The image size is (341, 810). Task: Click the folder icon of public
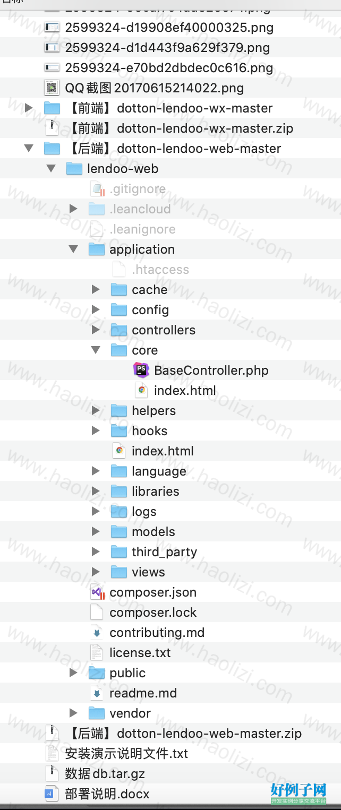point(96,673)
